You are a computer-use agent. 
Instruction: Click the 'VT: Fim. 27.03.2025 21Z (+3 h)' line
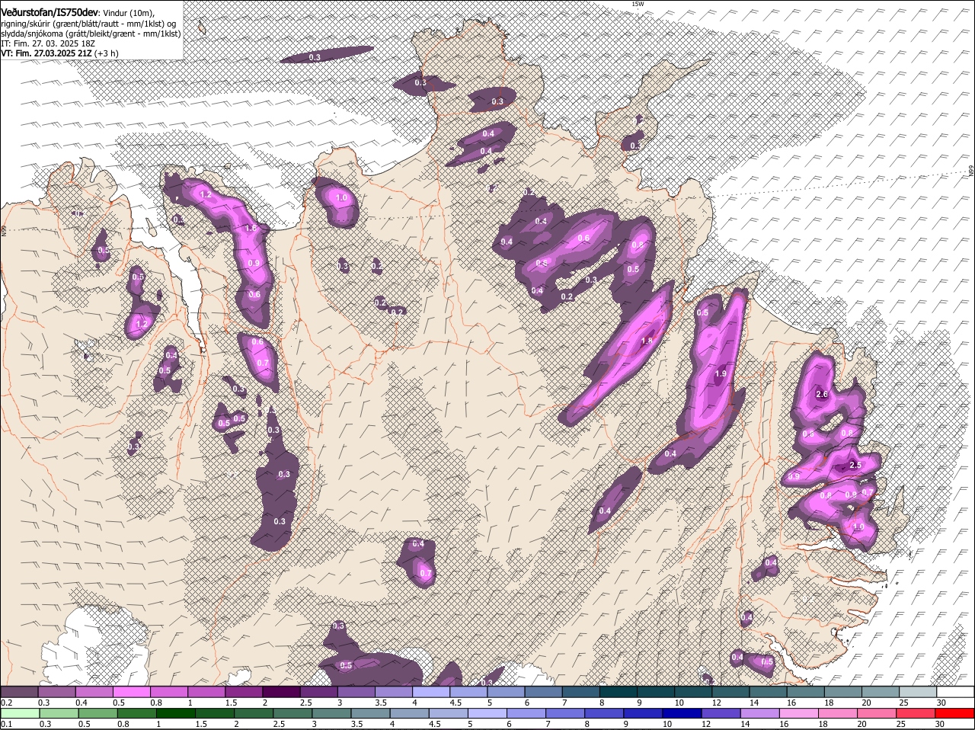59,53
